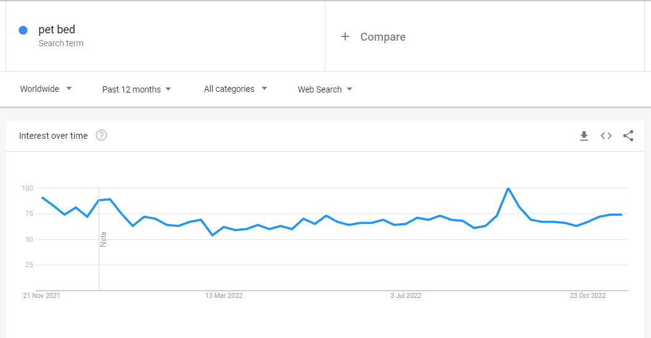Open the embed code icon
The image size is (651, 338).
pyautogui.click(x=606, y=136)
